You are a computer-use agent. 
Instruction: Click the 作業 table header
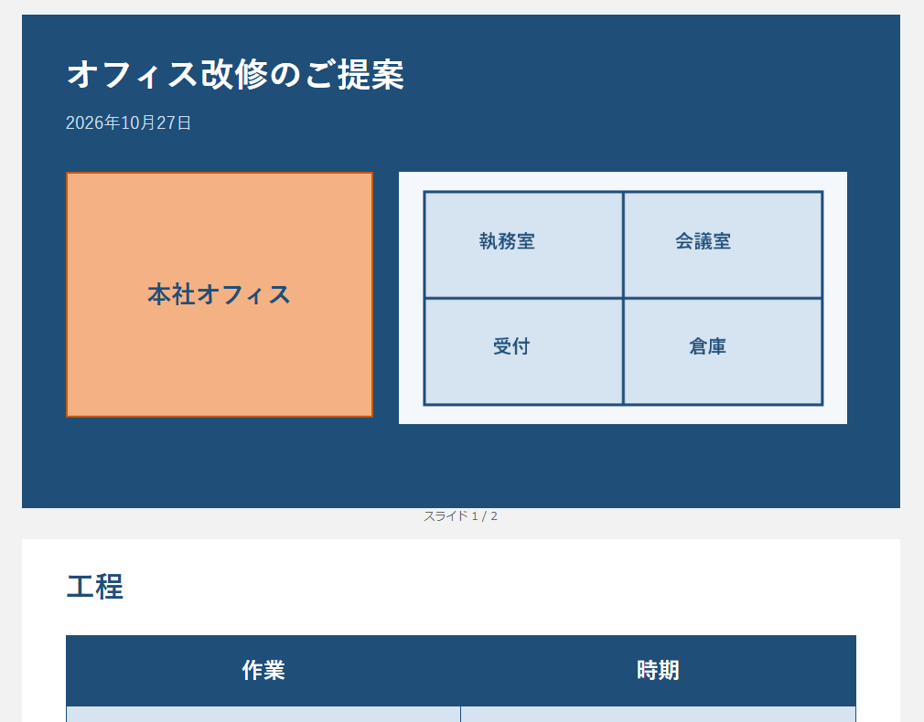pyautogui.click(x=263, y=670)
